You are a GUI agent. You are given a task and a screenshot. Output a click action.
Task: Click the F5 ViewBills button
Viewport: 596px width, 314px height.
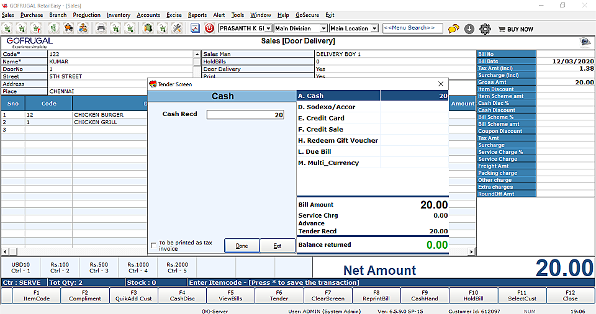click(x=231, y=295)
